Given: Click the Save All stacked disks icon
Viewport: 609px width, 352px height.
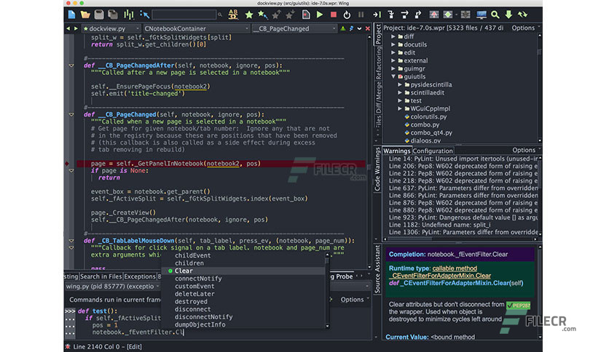Looking at the screenshot, I should [x=113, y=15].
